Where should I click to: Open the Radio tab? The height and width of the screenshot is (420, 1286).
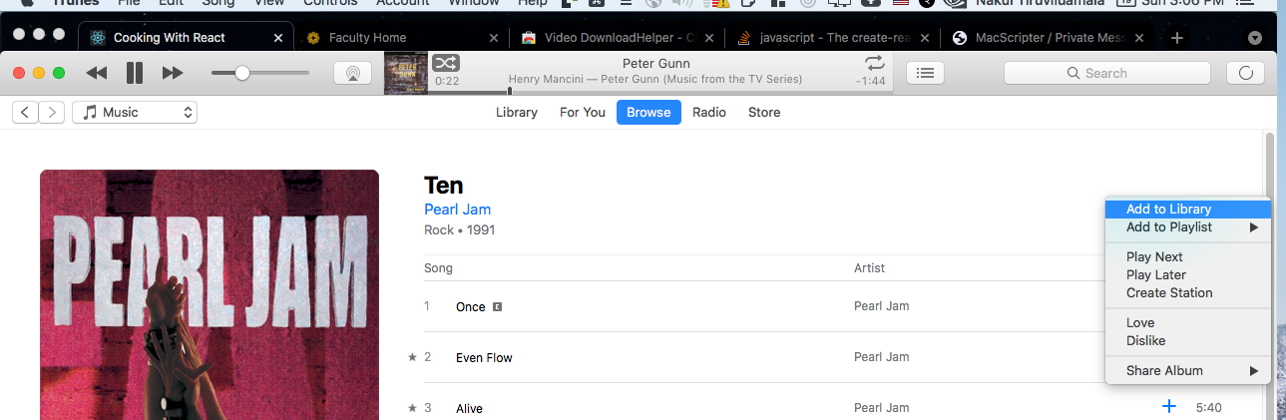coord(709,113)
